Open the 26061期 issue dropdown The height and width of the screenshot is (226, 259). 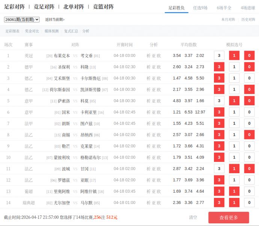point(22,19)
